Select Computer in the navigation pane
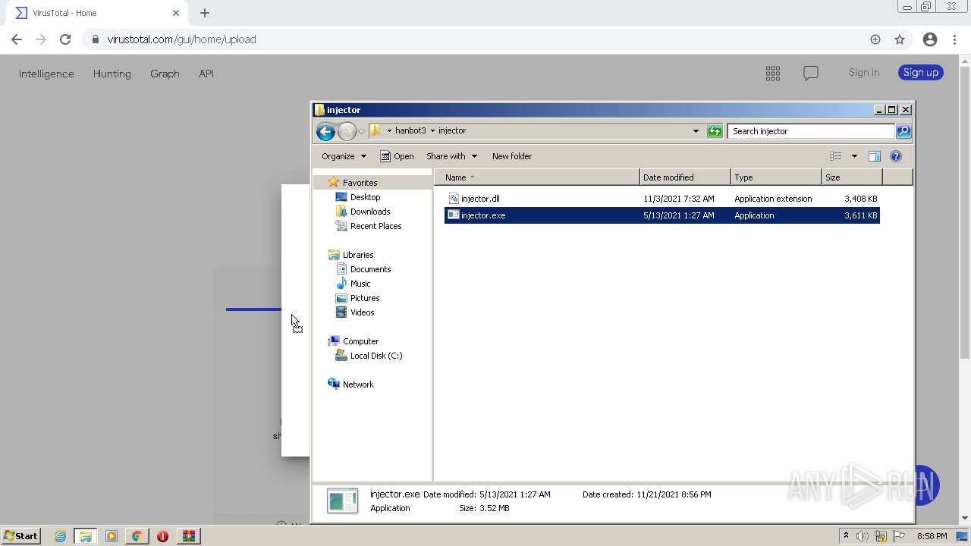 (360, 341)
